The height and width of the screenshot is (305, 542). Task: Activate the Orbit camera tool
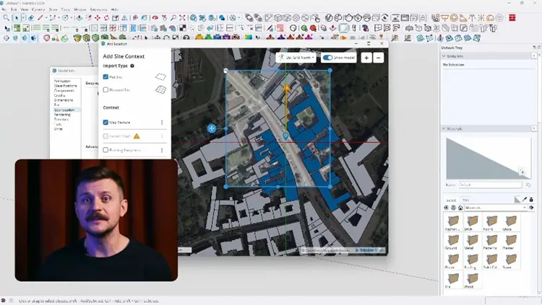point(155,17)
